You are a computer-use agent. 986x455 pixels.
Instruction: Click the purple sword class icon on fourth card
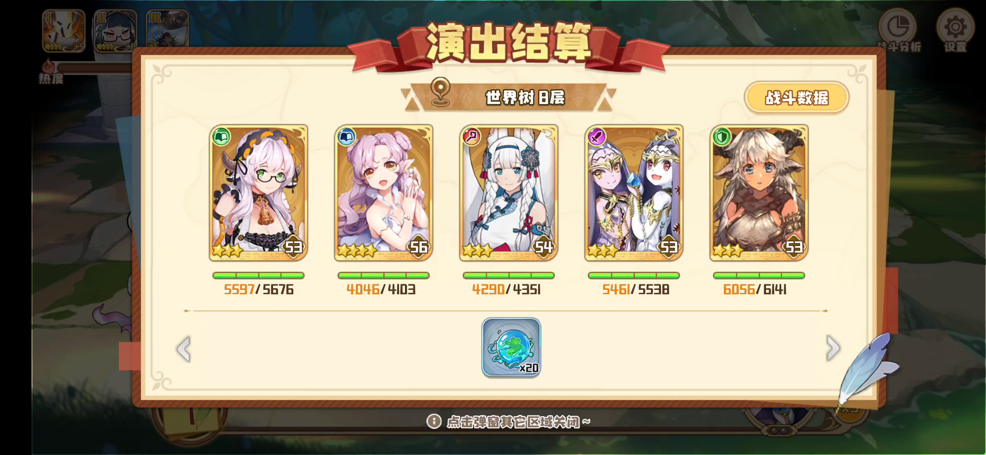[597, 137]
